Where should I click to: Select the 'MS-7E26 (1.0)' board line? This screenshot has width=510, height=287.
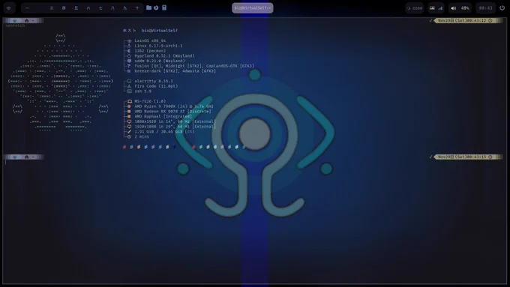point(150,101)
